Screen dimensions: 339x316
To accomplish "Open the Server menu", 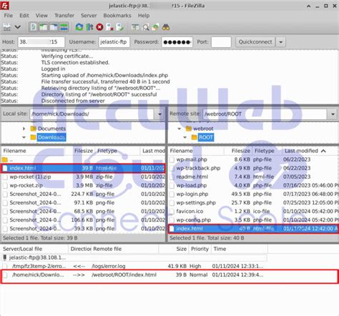I will point(89,16).
